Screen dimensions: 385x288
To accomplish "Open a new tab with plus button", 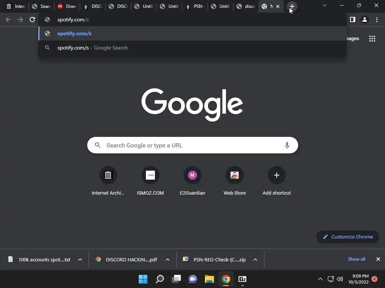I will click(292, 6).
